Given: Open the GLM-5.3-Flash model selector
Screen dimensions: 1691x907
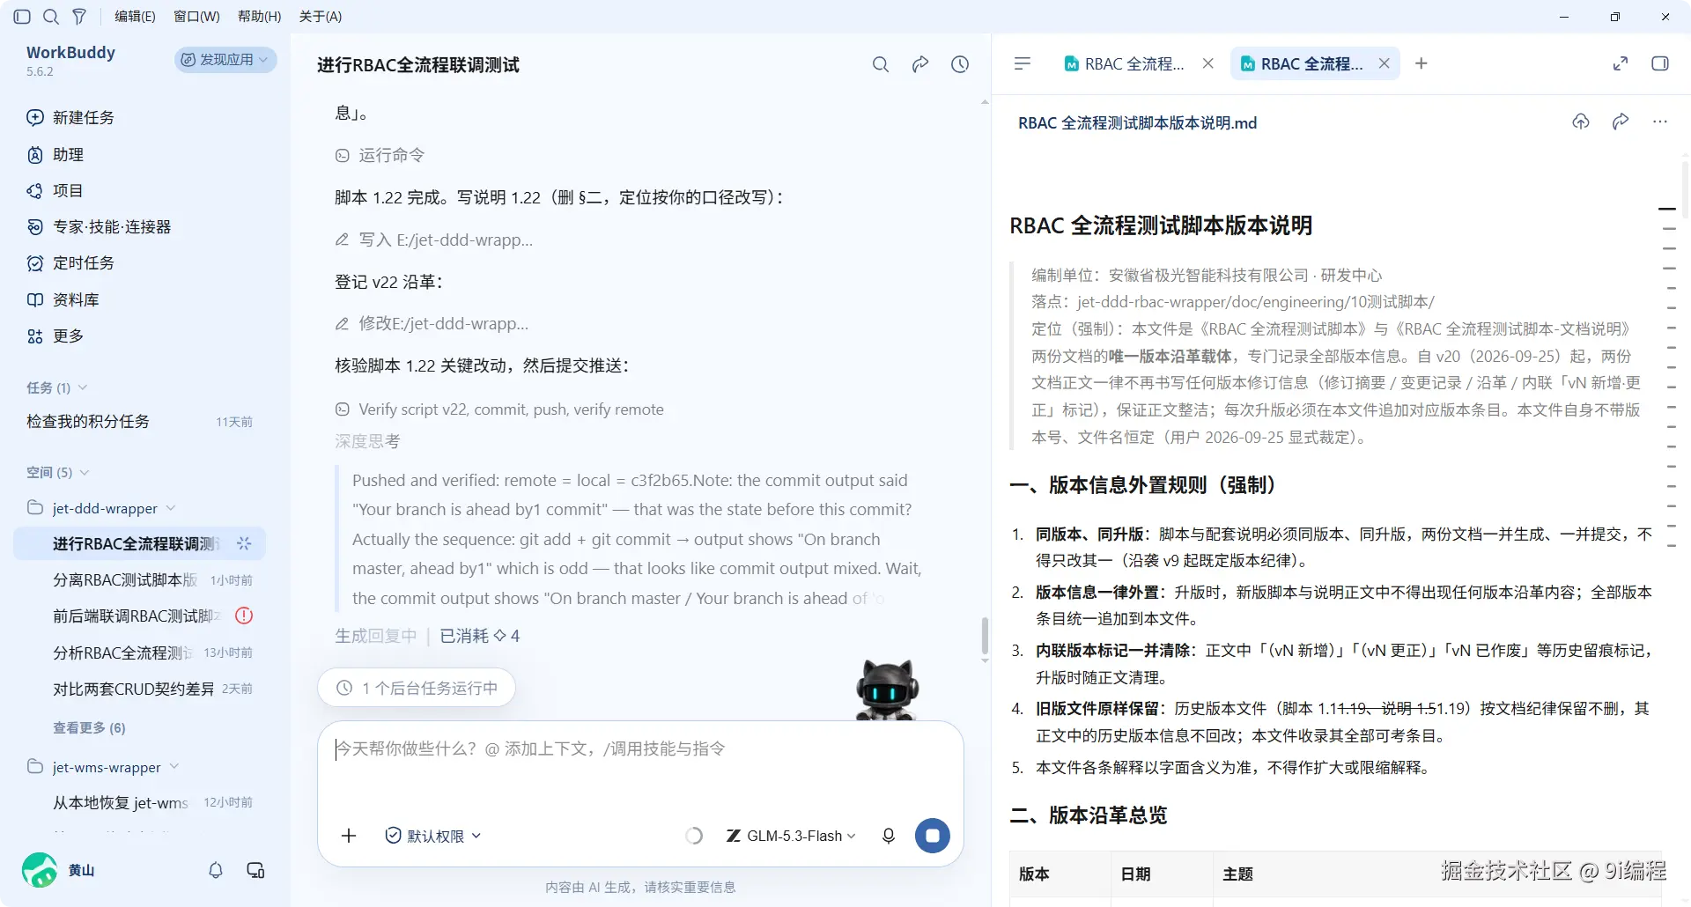Looking at the screenshot, I should 791,836.
